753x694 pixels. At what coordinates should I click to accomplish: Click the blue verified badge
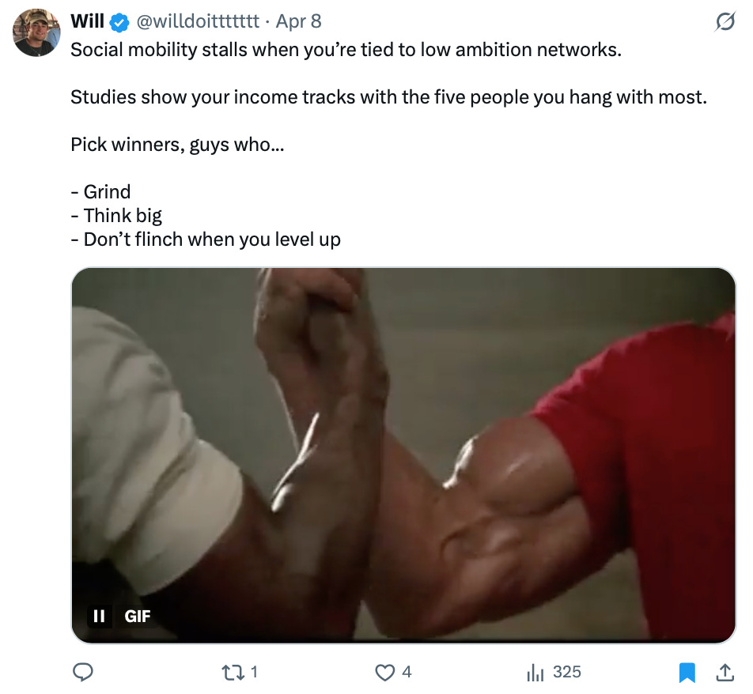point(119,22)
